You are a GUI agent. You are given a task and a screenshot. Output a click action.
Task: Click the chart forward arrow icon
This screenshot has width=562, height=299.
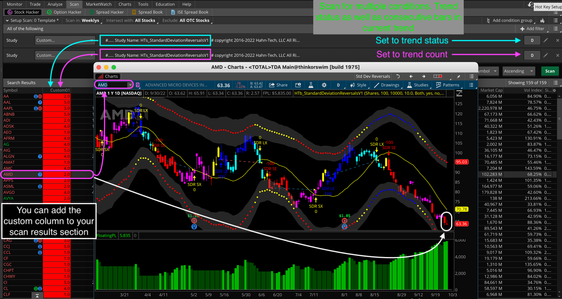(x=424, y=76)
